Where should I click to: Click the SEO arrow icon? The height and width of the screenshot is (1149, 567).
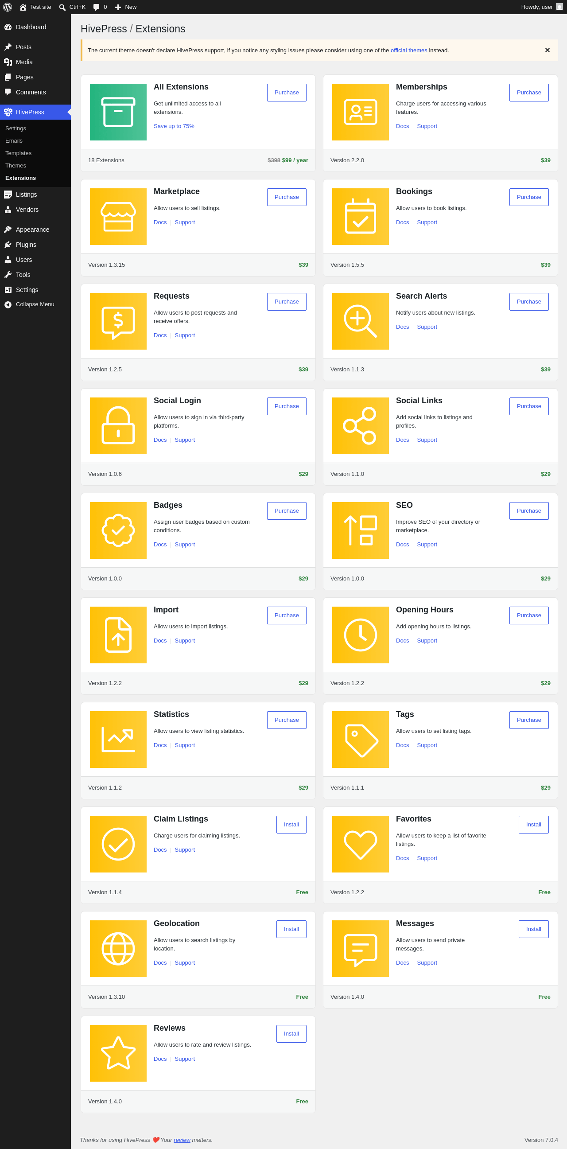(x=361, y=530)
